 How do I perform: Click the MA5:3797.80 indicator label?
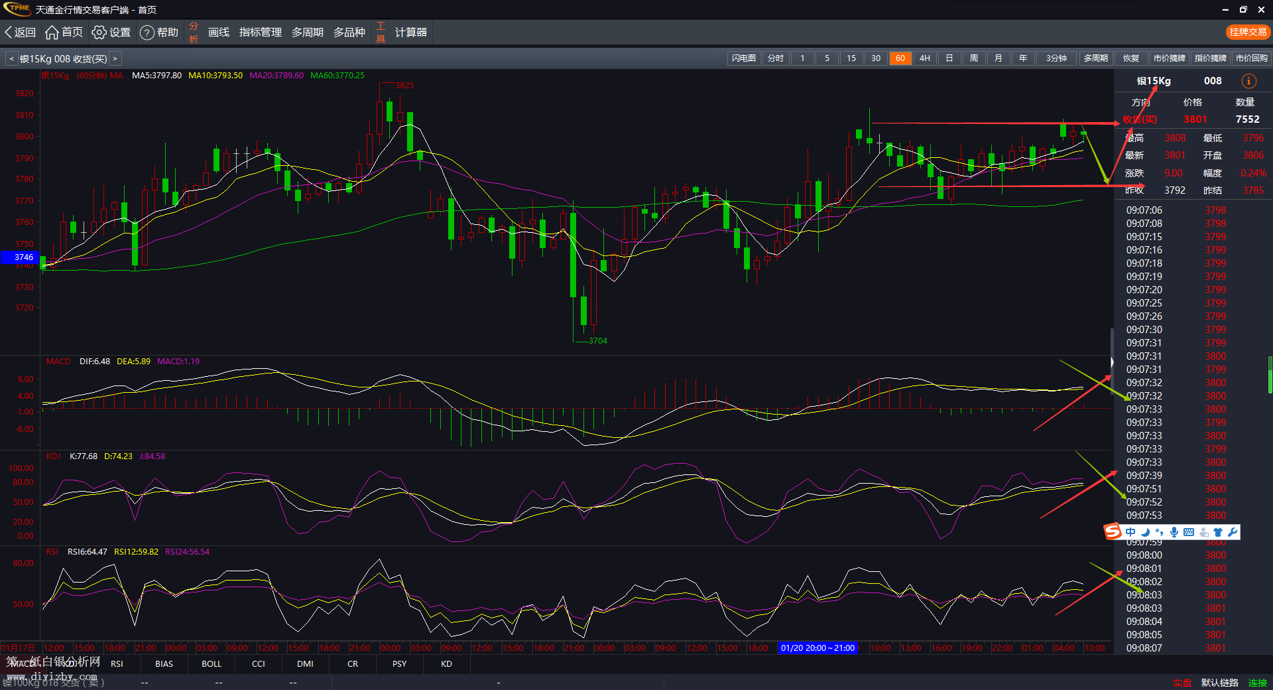click(x=156, y=76)
